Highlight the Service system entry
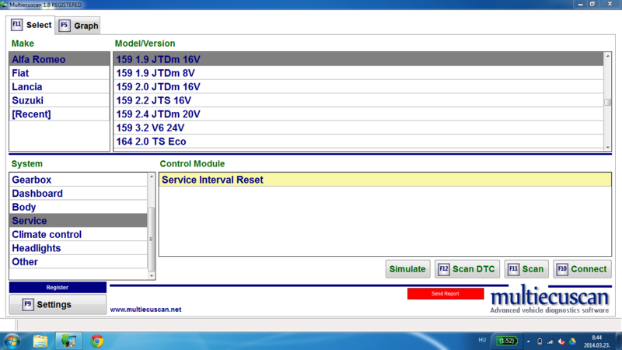Viewport: 622px width, 350px height. [x=79, y=221]
